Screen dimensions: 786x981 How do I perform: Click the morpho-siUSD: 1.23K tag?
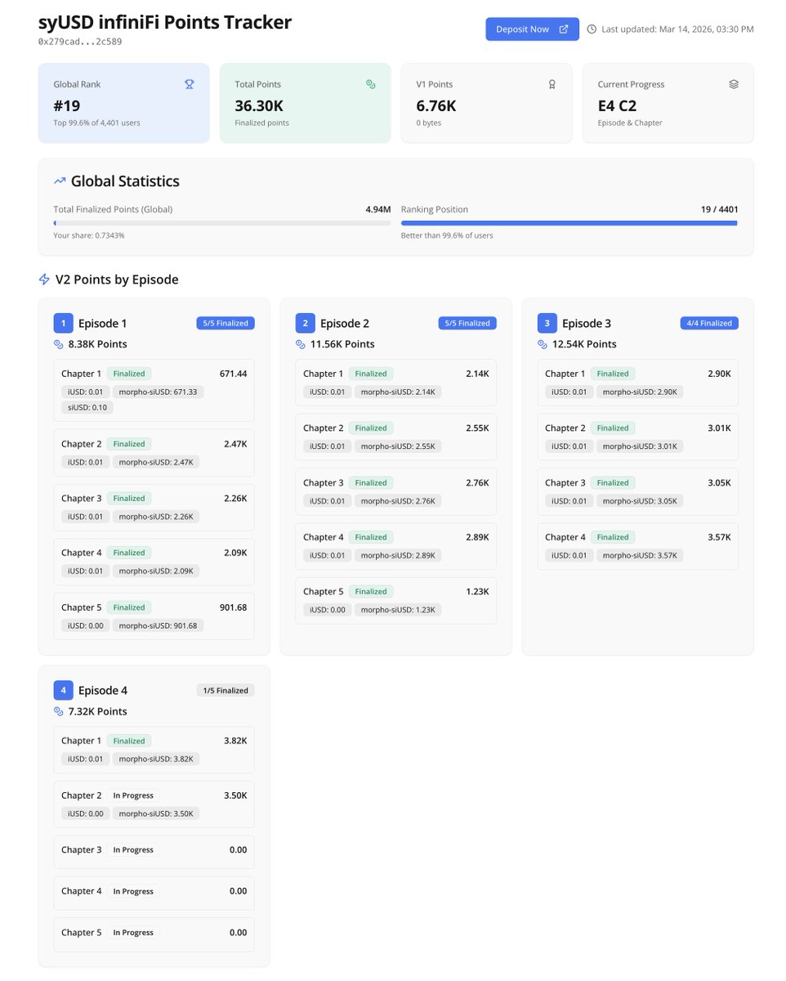click(x=398, y=610)
